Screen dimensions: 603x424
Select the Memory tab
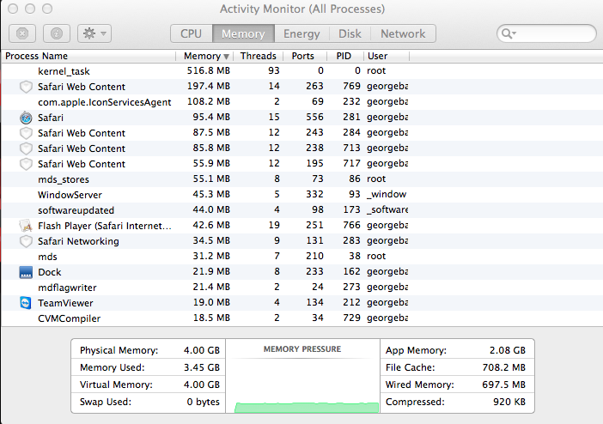(243, 33)
